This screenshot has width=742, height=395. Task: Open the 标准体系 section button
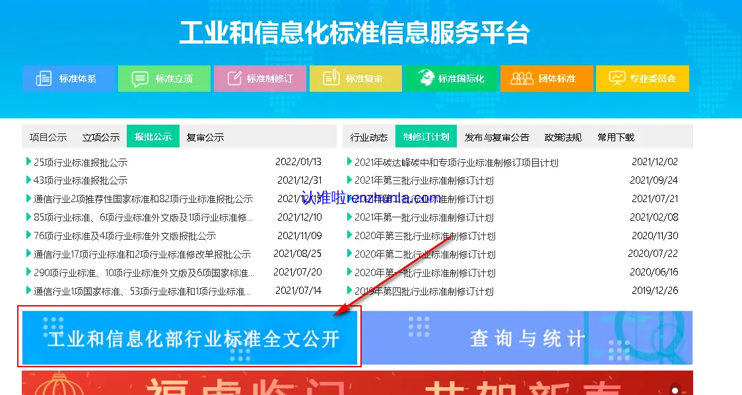tap(69, 79)
